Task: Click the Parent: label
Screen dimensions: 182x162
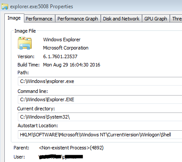Action: point(21,148)
